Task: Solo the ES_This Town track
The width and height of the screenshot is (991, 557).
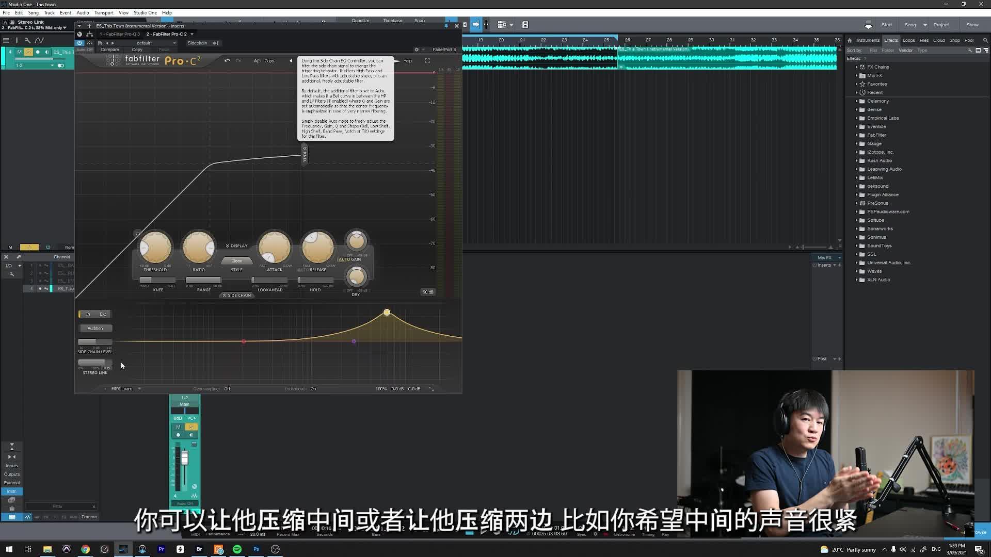Action: tap(28, 52)
